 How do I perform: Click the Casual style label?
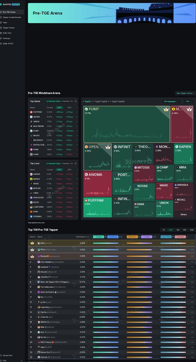tap(99, 237)
